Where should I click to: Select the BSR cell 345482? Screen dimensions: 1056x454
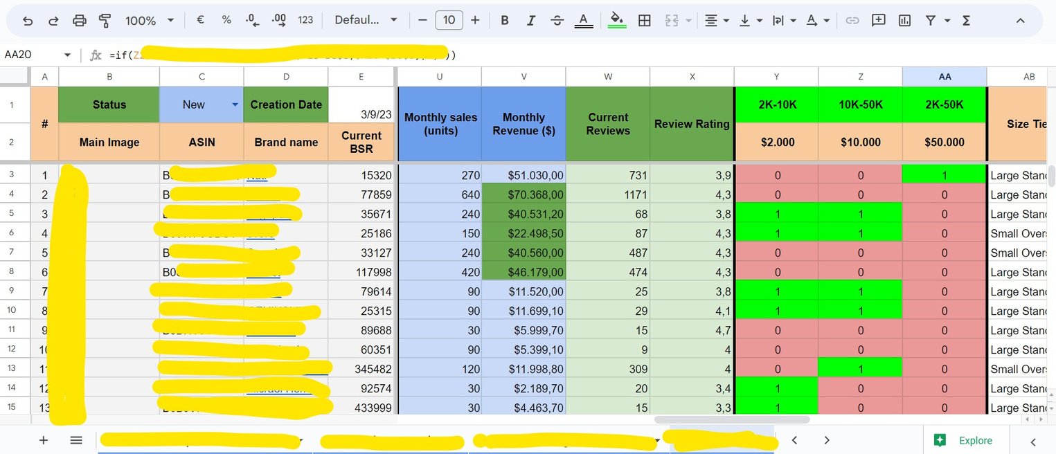tap(363, 370)
